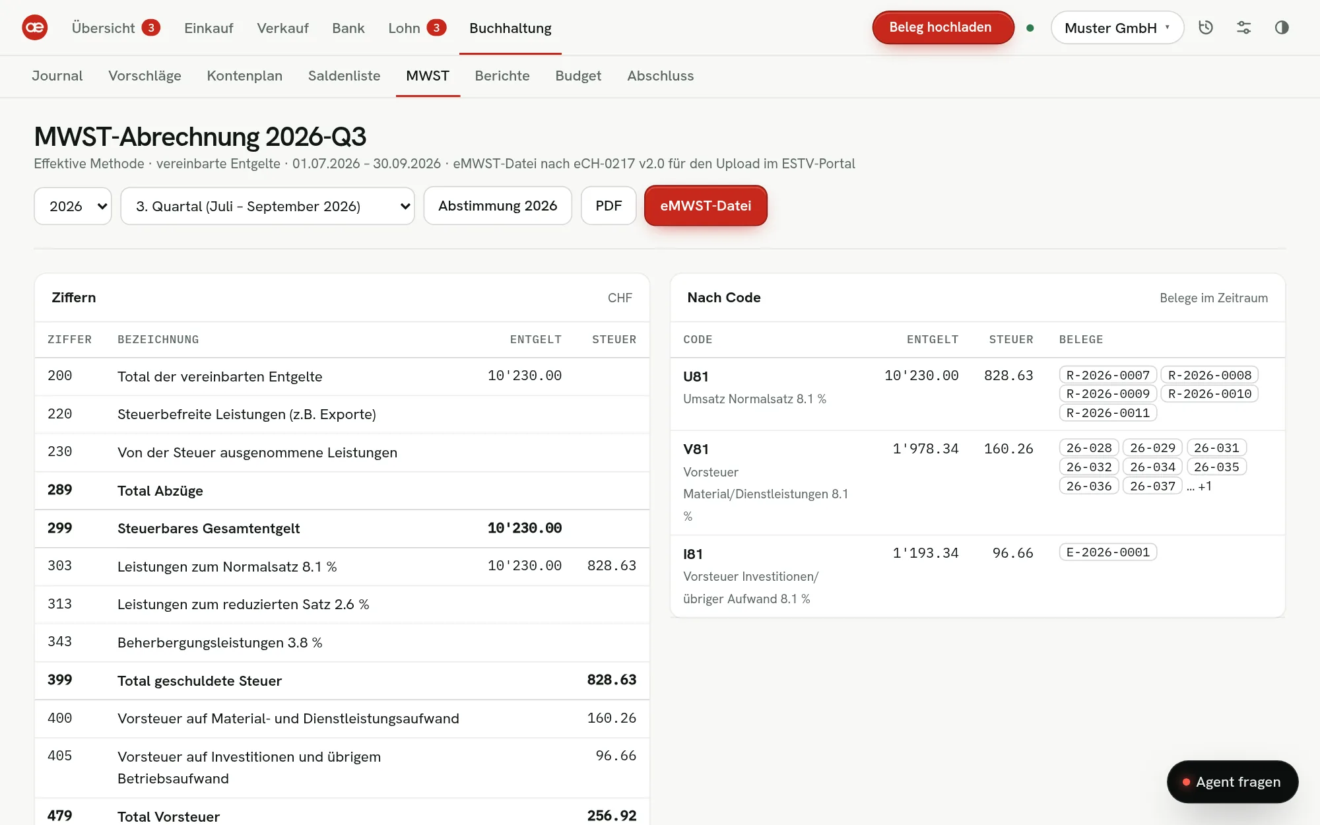The image size is (1320, 825).
Task: Switch to the Vorschläge tab
Action: pos(145,76)
